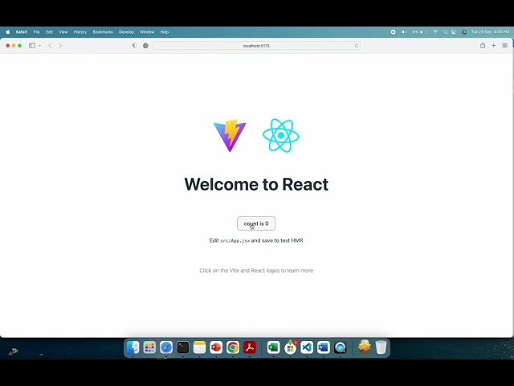Open the Trash in the dock
This screenshot has height=386, width=514.
point(381,347)
